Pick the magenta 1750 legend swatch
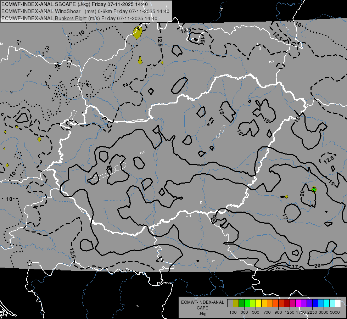The width and height of the screenshot is (347, 319). pos(298,303)
